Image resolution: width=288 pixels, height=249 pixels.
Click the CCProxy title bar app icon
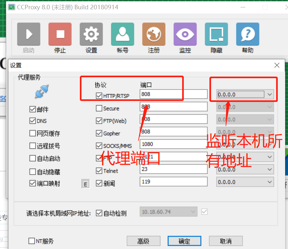pyautogui.click(x=12, y=7)
